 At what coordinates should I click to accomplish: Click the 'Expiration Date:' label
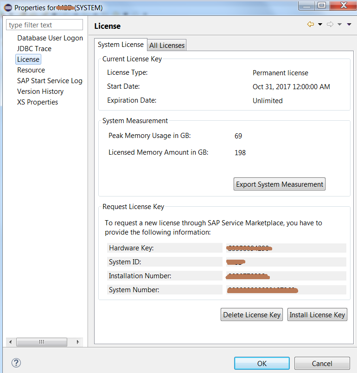(132, 100)
